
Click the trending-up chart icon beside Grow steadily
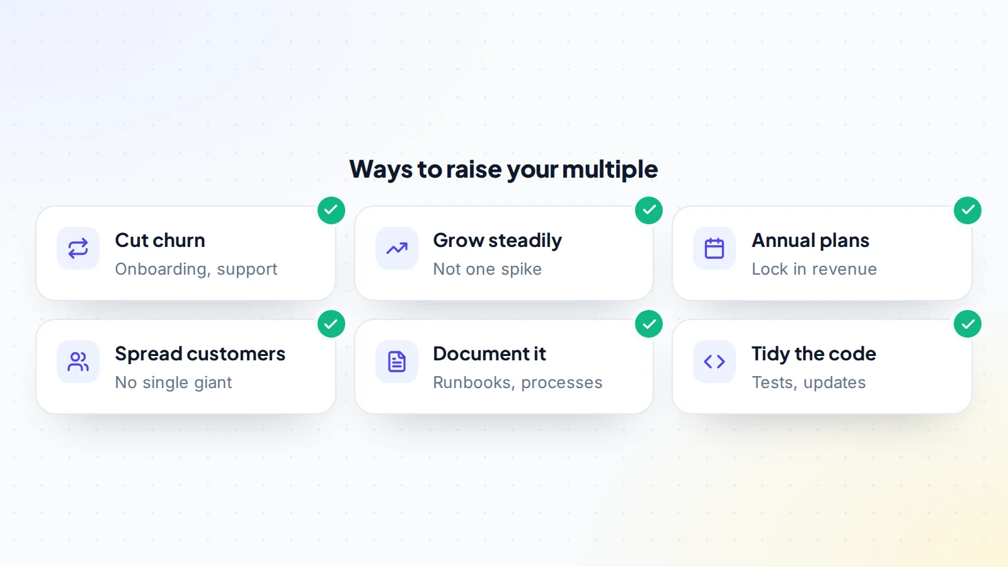397,248
